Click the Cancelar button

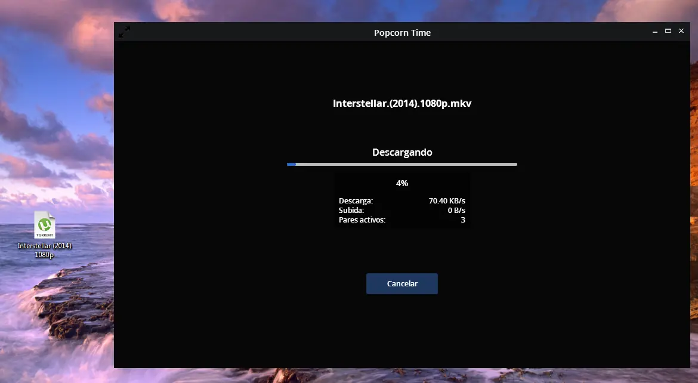402,284
